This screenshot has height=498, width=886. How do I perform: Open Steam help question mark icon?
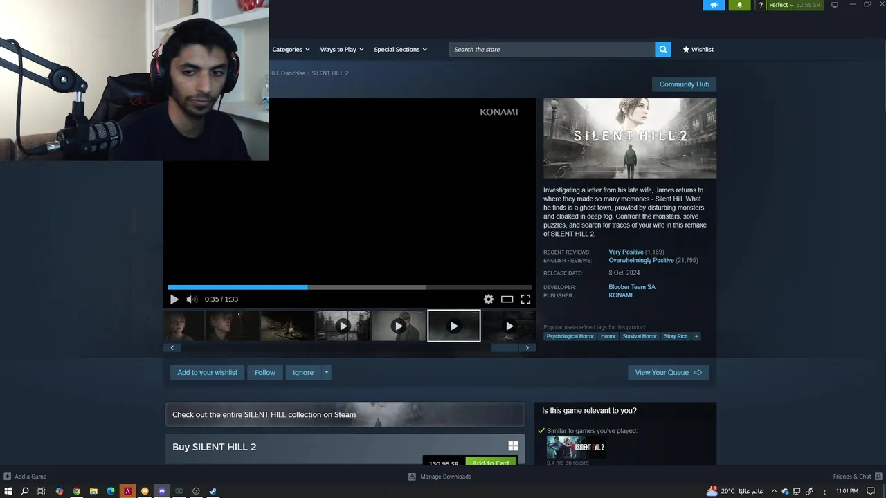[761, 5]
